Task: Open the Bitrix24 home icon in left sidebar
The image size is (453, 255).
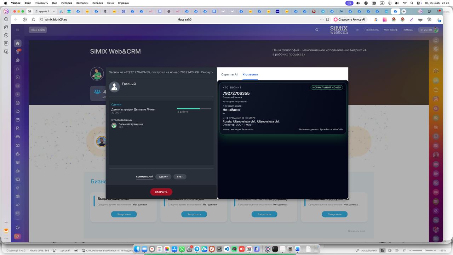Action: (17, 43)
